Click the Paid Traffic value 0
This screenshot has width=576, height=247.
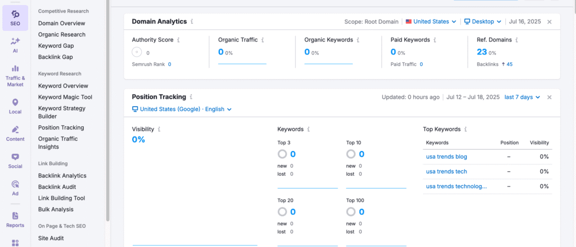tap(421, 64)
